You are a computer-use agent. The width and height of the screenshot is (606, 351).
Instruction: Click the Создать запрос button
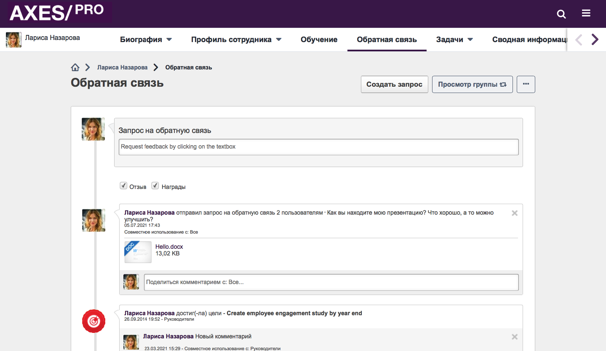395,84
